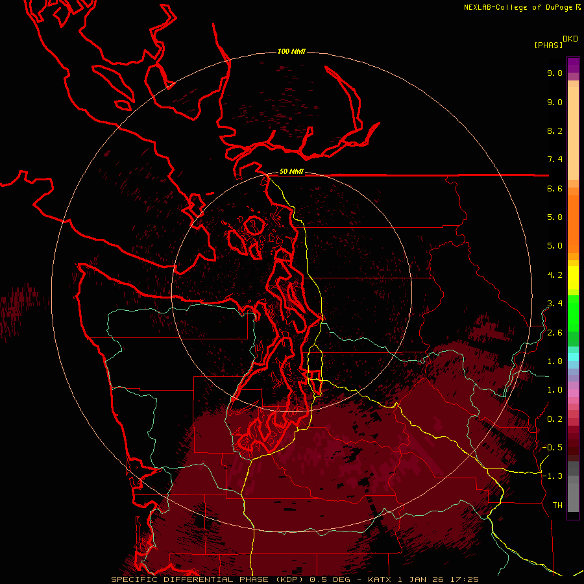Click the 4.2 value on color scale
584x584 pixels.
coord(555,275)
